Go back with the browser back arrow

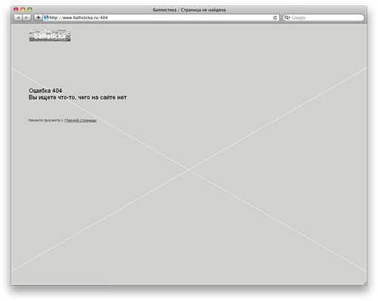pos(18,17)
